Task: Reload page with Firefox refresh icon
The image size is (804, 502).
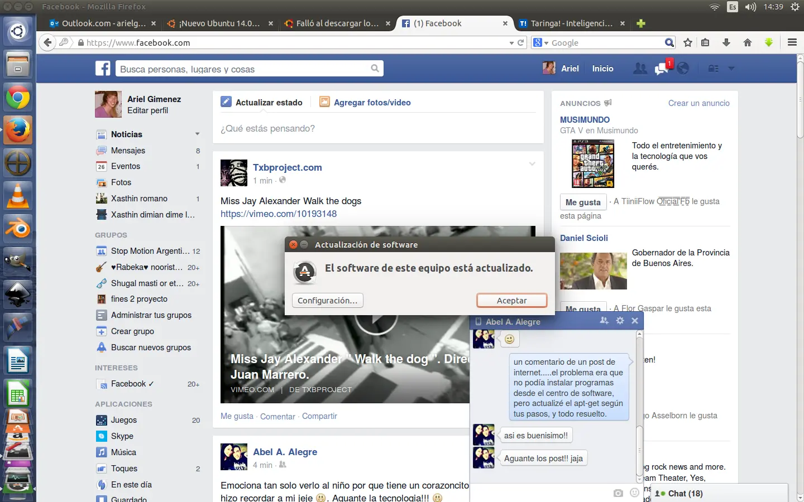Action: [x=521, y=42]
